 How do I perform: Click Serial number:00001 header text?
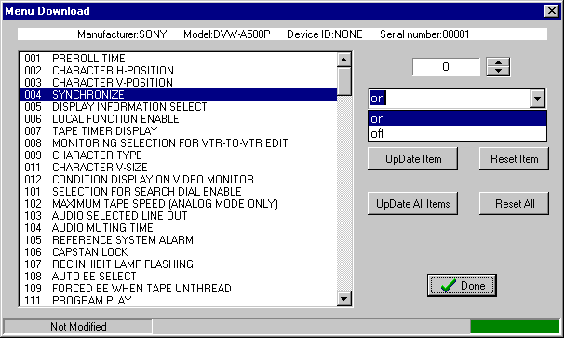click(x=424, y=34)
